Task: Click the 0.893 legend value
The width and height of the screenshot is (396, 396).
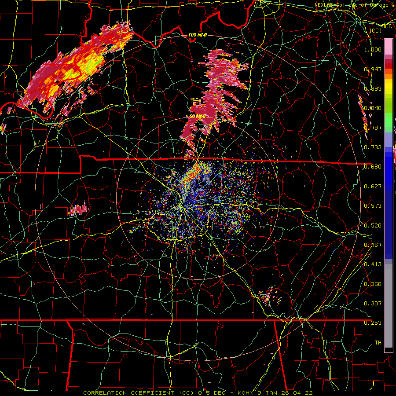Action: coord(373,88)
